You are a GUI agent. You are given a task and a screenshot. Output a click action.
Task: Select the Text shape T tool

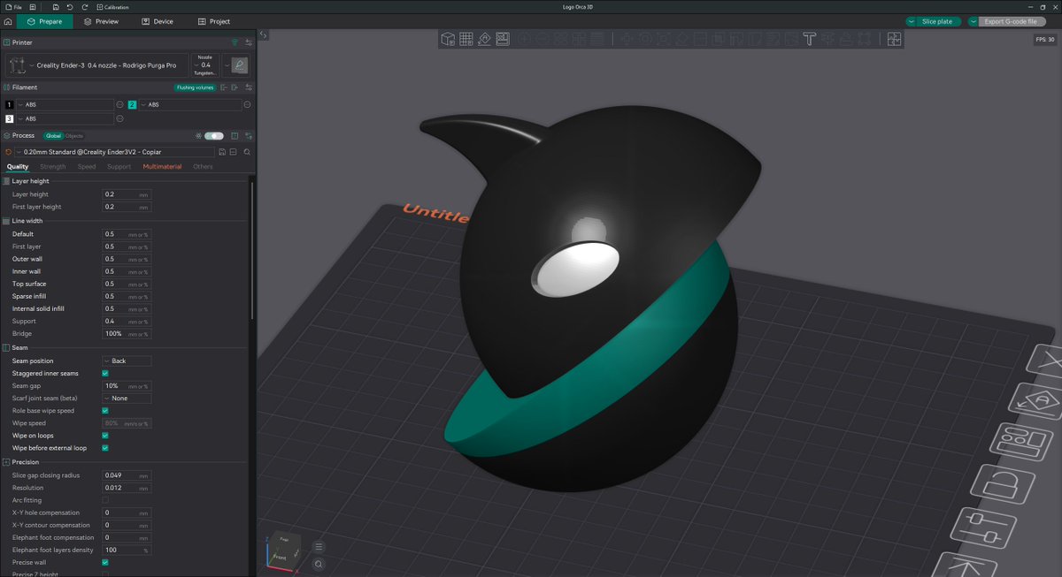809,38
